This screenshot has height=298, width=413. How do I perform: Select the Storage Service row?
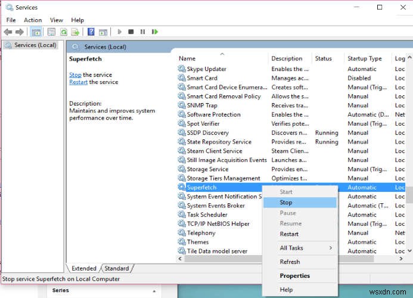tap(291, 169)
